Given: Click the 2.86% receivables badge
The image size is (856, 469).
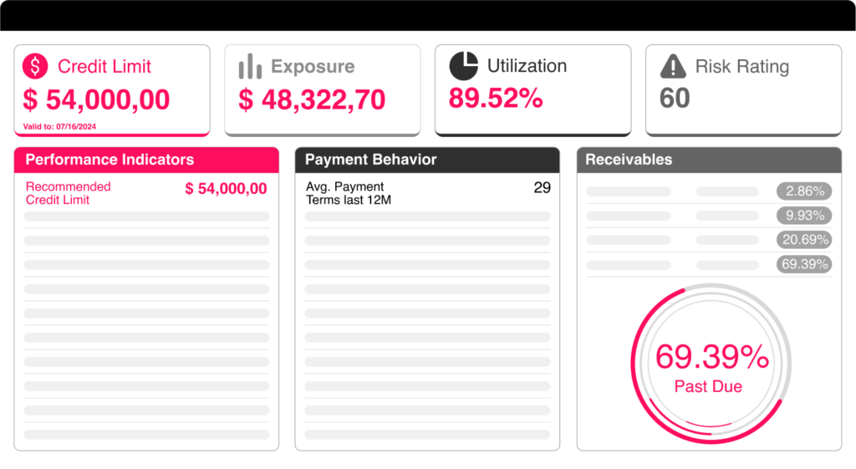Looking at the screenshot, I should tap(805, 191).
